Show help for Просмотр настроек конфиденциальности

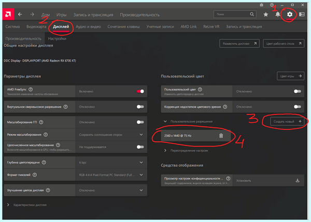(x=228, y=179)
